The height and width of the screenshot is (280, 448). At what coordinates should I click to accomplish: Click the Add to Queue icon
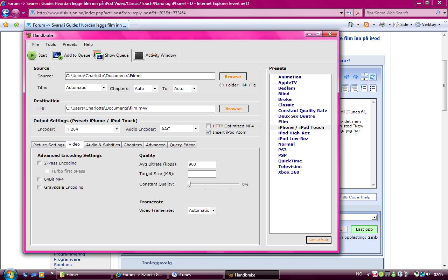(x=57, y=55)
